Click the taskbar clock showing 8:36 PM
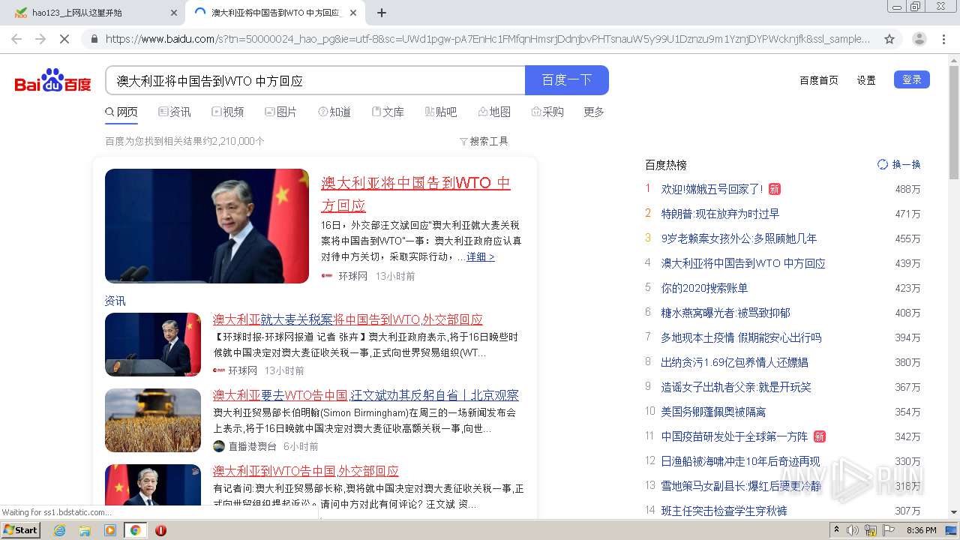This screenshot has width=960, height=540. click(922, 530)
